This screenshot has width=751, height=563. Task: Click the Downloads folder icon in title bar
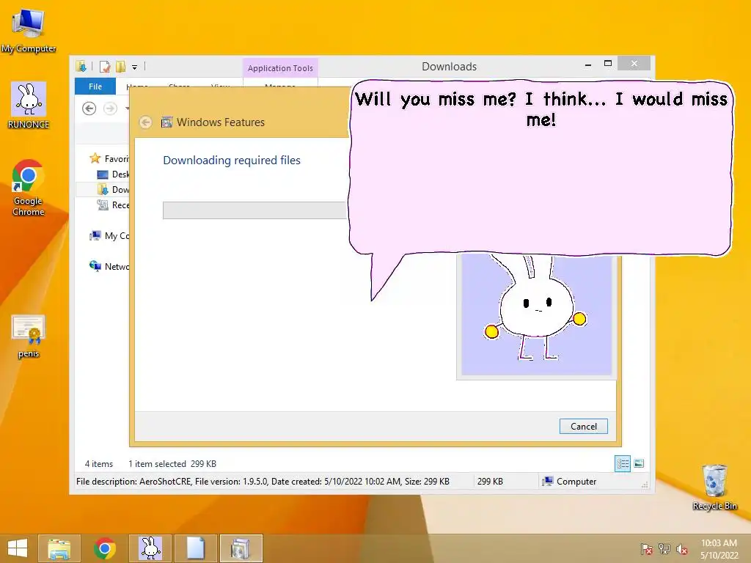[81, 67]
